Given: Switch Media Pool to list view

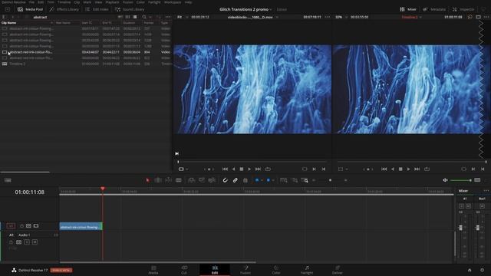Looking at the screenshot, I should tap(135, 17).
